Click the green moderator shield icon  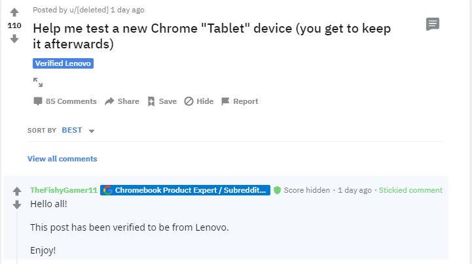pos(277,190)
